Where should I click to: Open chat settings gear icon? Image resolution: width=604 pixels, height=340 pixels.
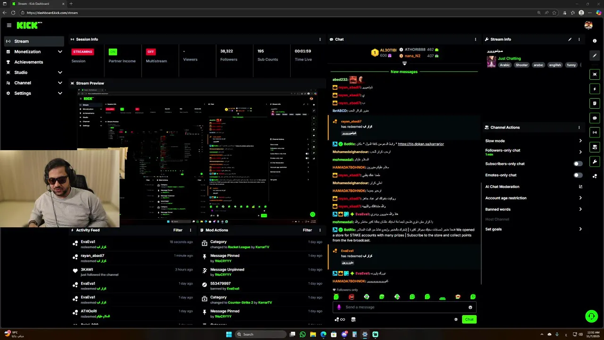coord(456,320)
